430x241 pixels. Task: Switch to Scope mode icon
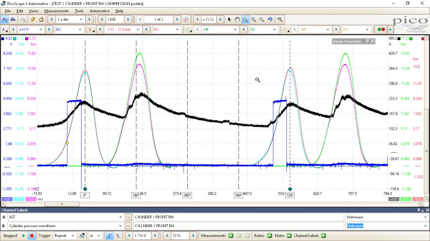pos(5,19)
